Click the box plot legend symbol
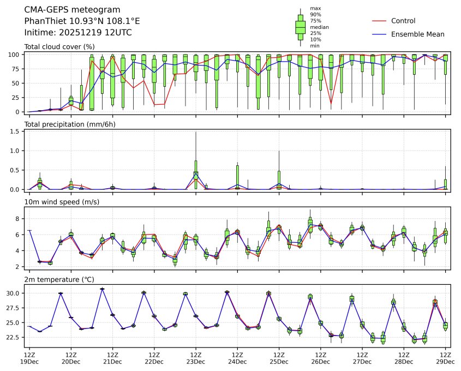The height and width of the screenshot is (371, 461). point(300,27)
